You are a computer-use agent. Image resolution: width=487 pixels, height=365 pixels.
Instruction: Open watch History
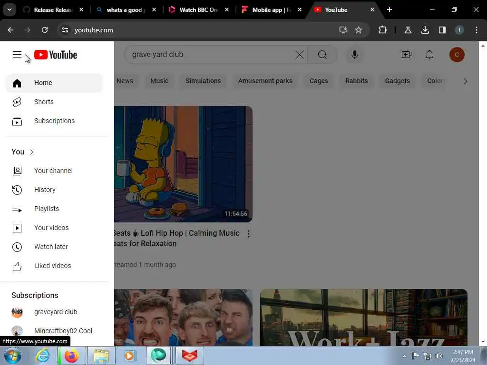click(54, 190)
